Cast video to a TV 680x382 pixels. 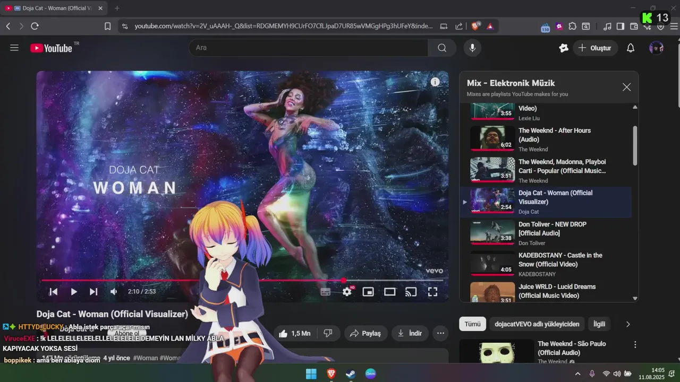411,291
